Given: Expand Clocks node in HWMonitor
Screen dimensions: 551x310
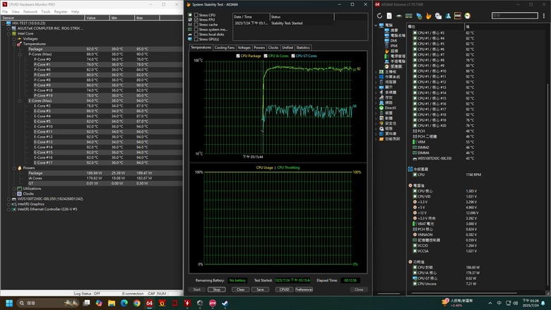Looking at the screenshot, I should point(14,193).
